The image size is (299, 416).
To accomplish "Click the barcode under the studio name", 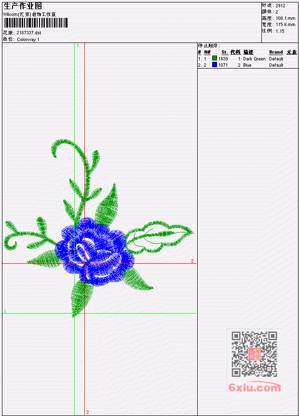I will pyautogui.click(x=36, y=23).
